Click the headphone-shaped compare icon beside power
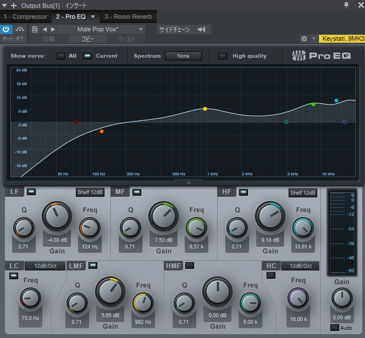Screen dimensions: 365x338 pos(20,29)
